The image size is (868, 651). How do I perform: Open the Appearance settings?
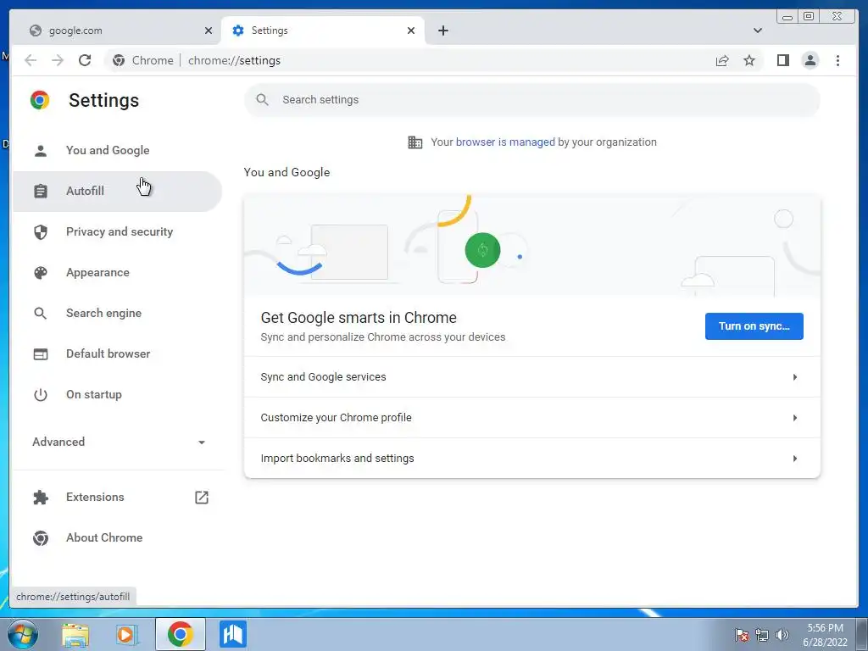coord(118,272)
